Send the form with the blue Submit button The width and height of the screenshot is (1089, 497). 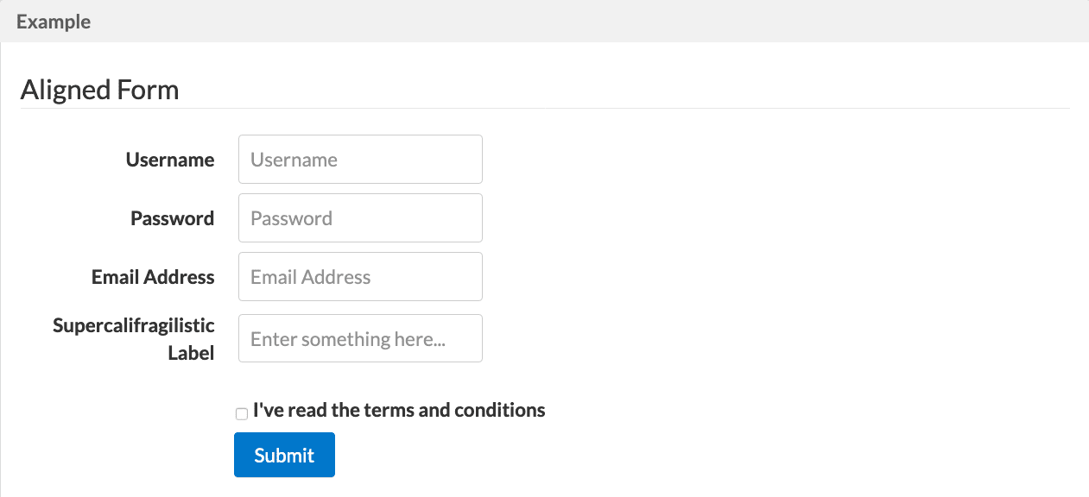tap(284, 455)
